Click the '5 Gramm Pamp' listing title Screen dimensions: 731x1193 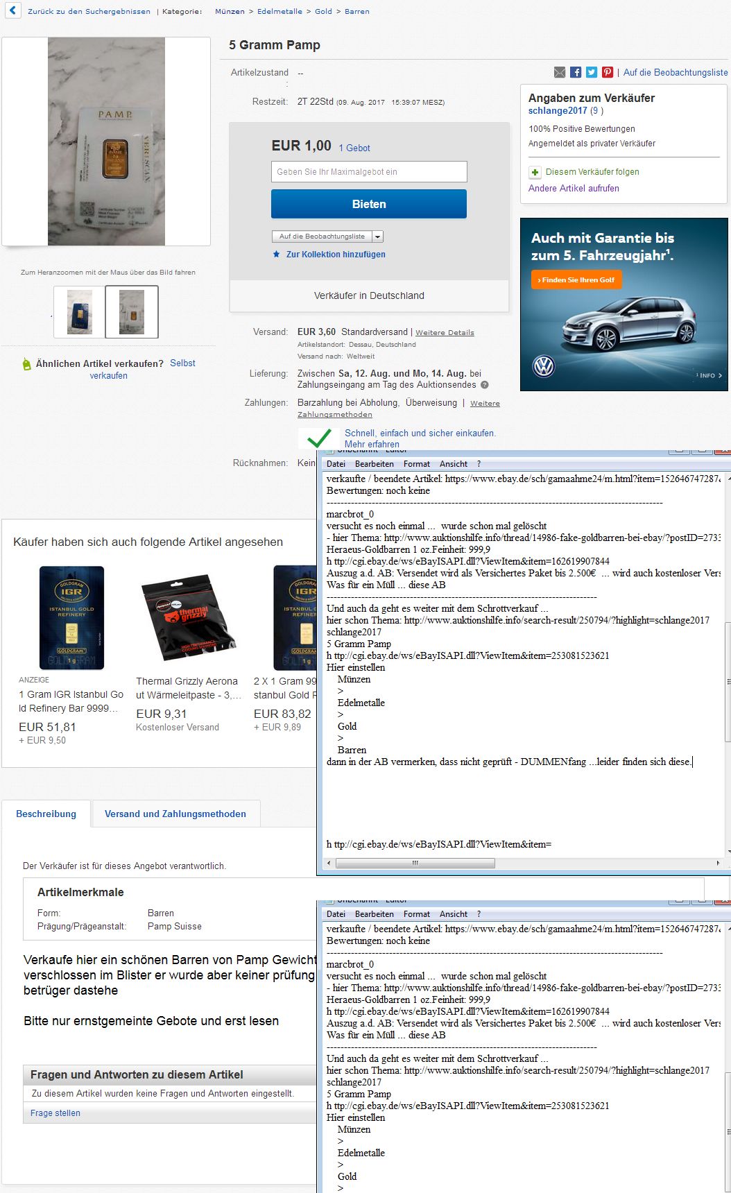(x=275, y=45)
